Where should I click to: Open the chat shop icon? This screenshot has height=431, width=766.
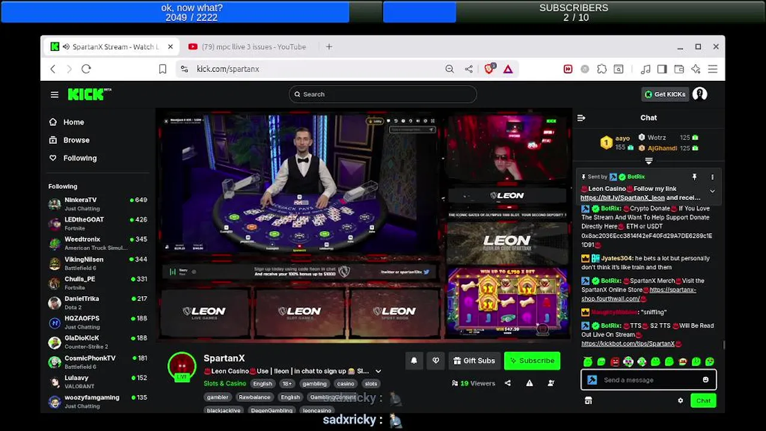pos(588,400)
